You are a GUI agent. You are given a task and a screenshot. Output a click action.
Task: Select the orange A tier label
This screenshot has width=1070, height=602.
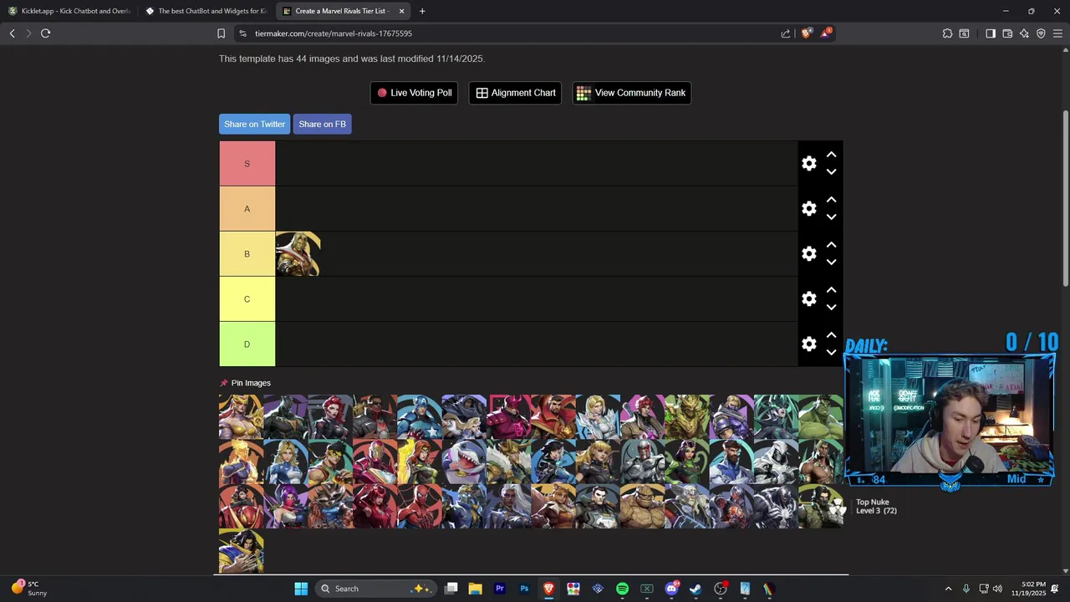click(247, 209)
